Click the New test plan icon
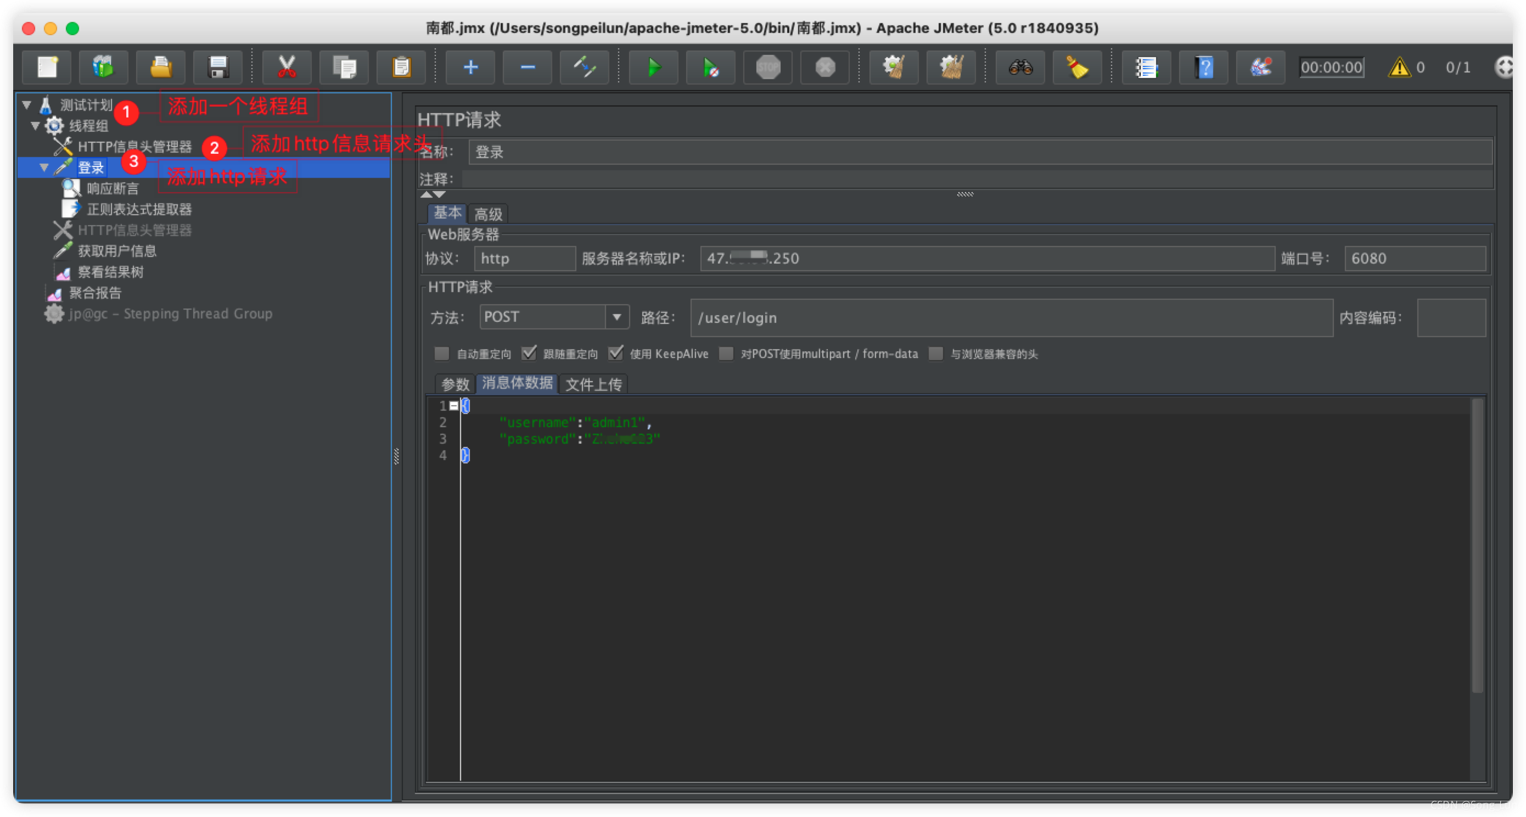 point(47,67)
